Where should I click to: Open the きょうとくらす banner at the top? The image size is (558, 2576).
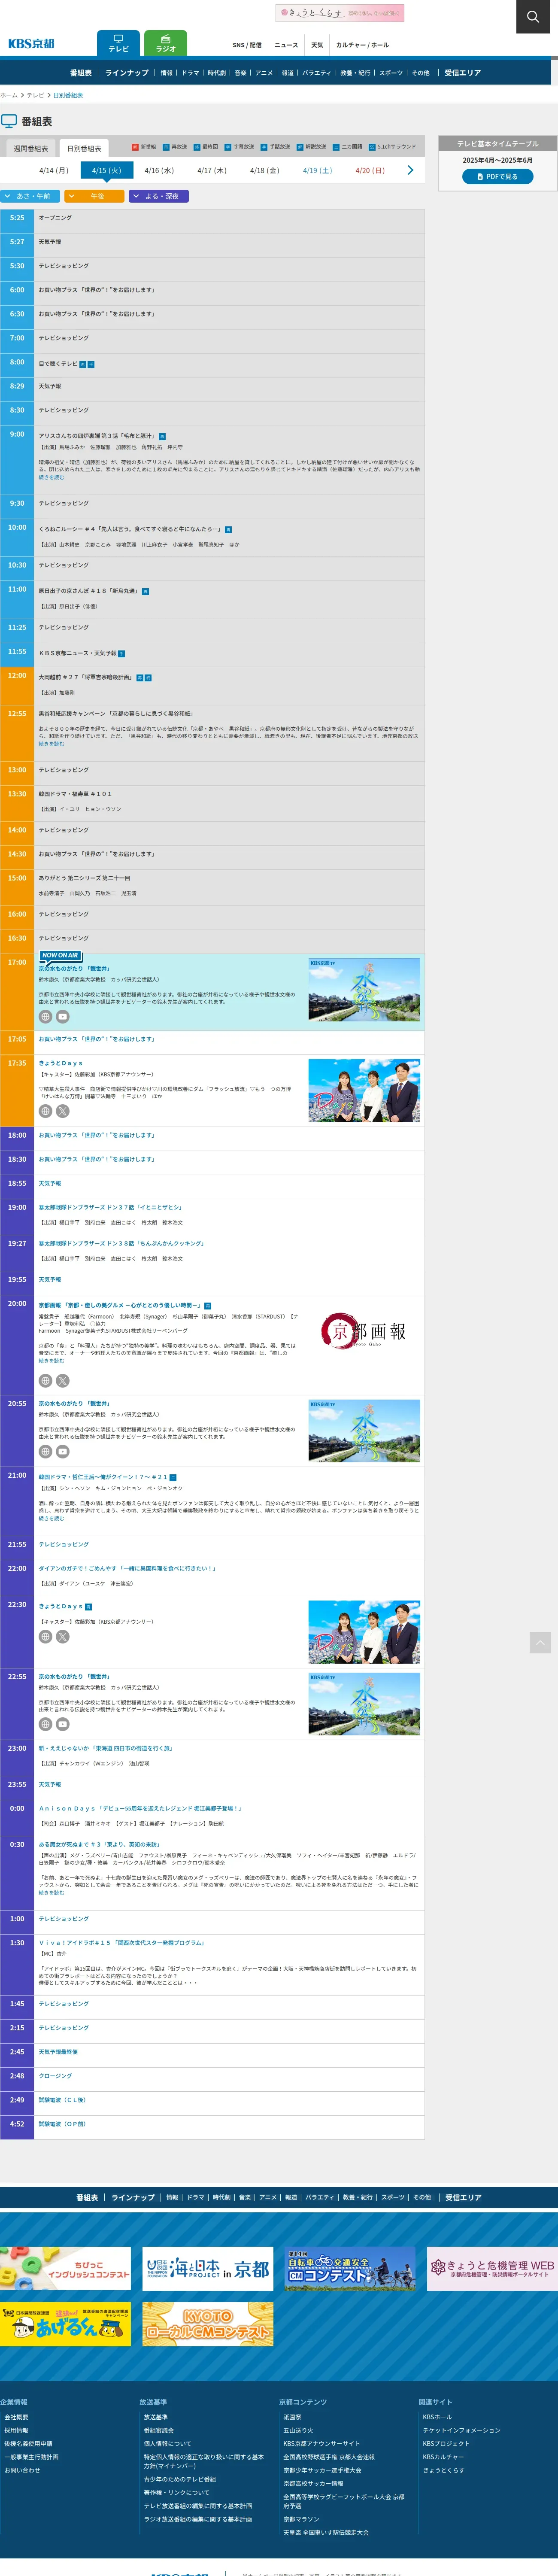tap(340, 13)
